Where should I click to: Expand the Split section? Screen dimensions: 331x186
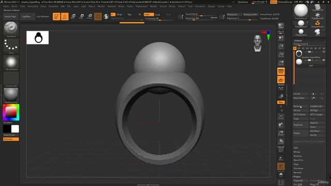click(x=296, y=148)
